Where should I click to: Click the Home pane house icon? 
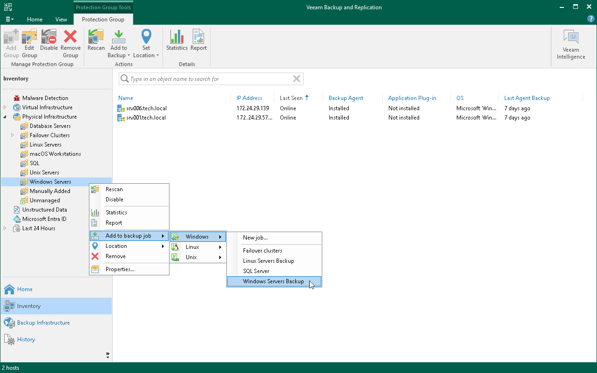click(9, 289)
